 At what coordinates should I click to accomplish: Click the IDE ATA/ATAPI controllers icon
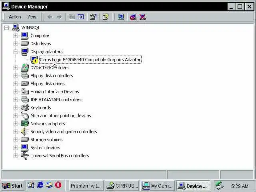coord(25,100)
